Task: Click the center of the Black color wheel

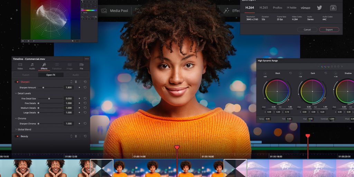Action: 277,91
